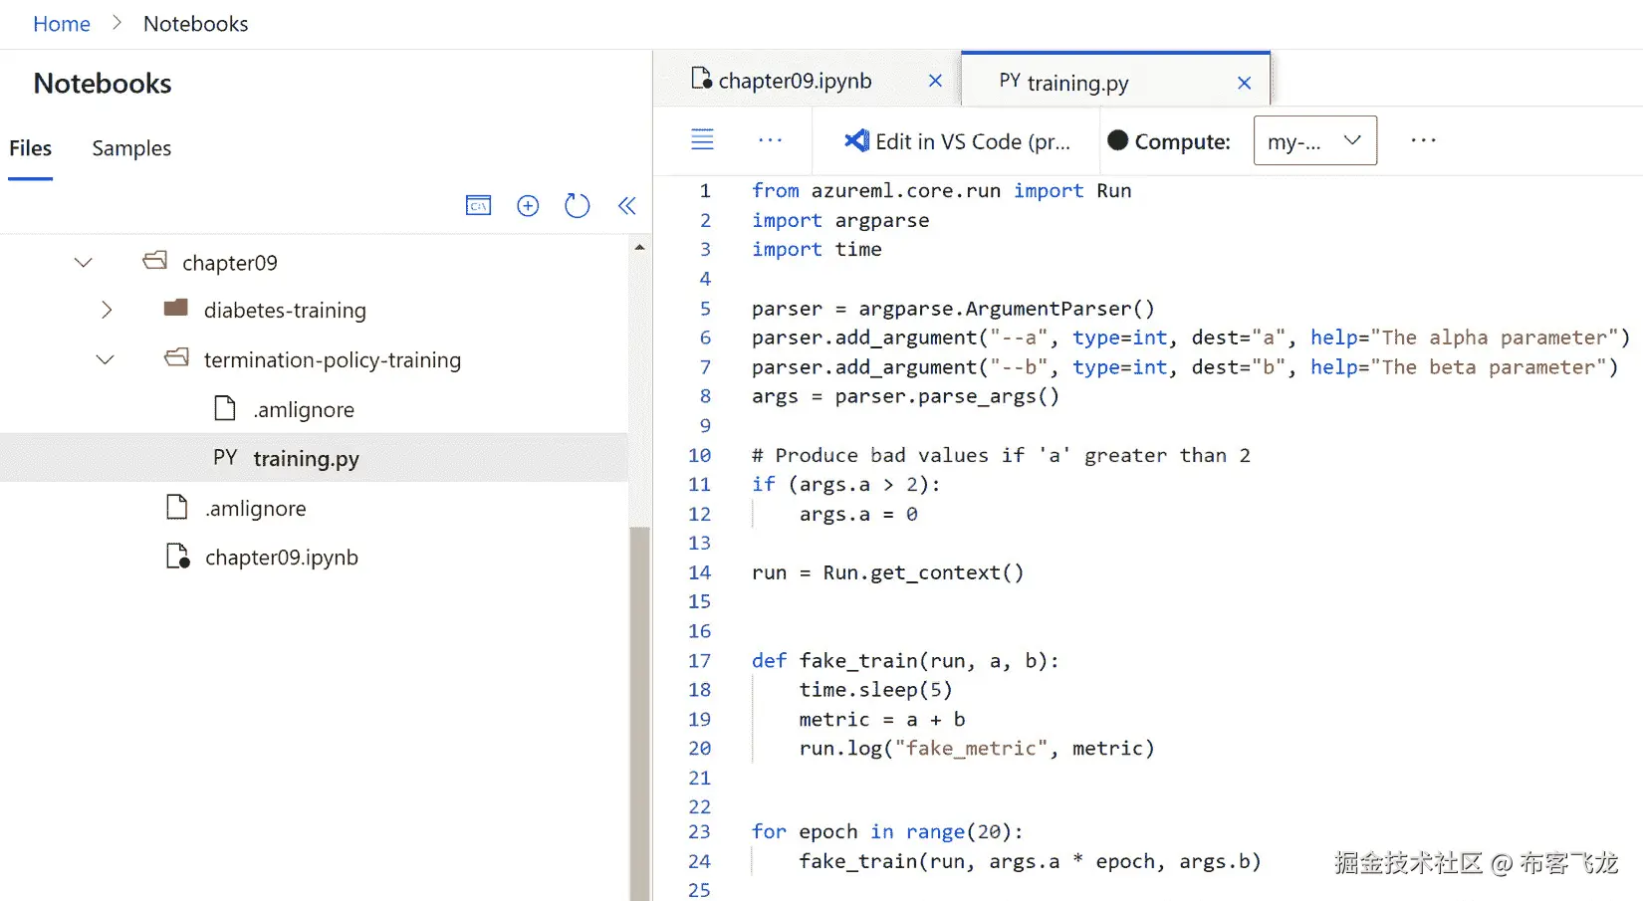Close the training.py tab
1643x901 pixels.
[1244, 83]
